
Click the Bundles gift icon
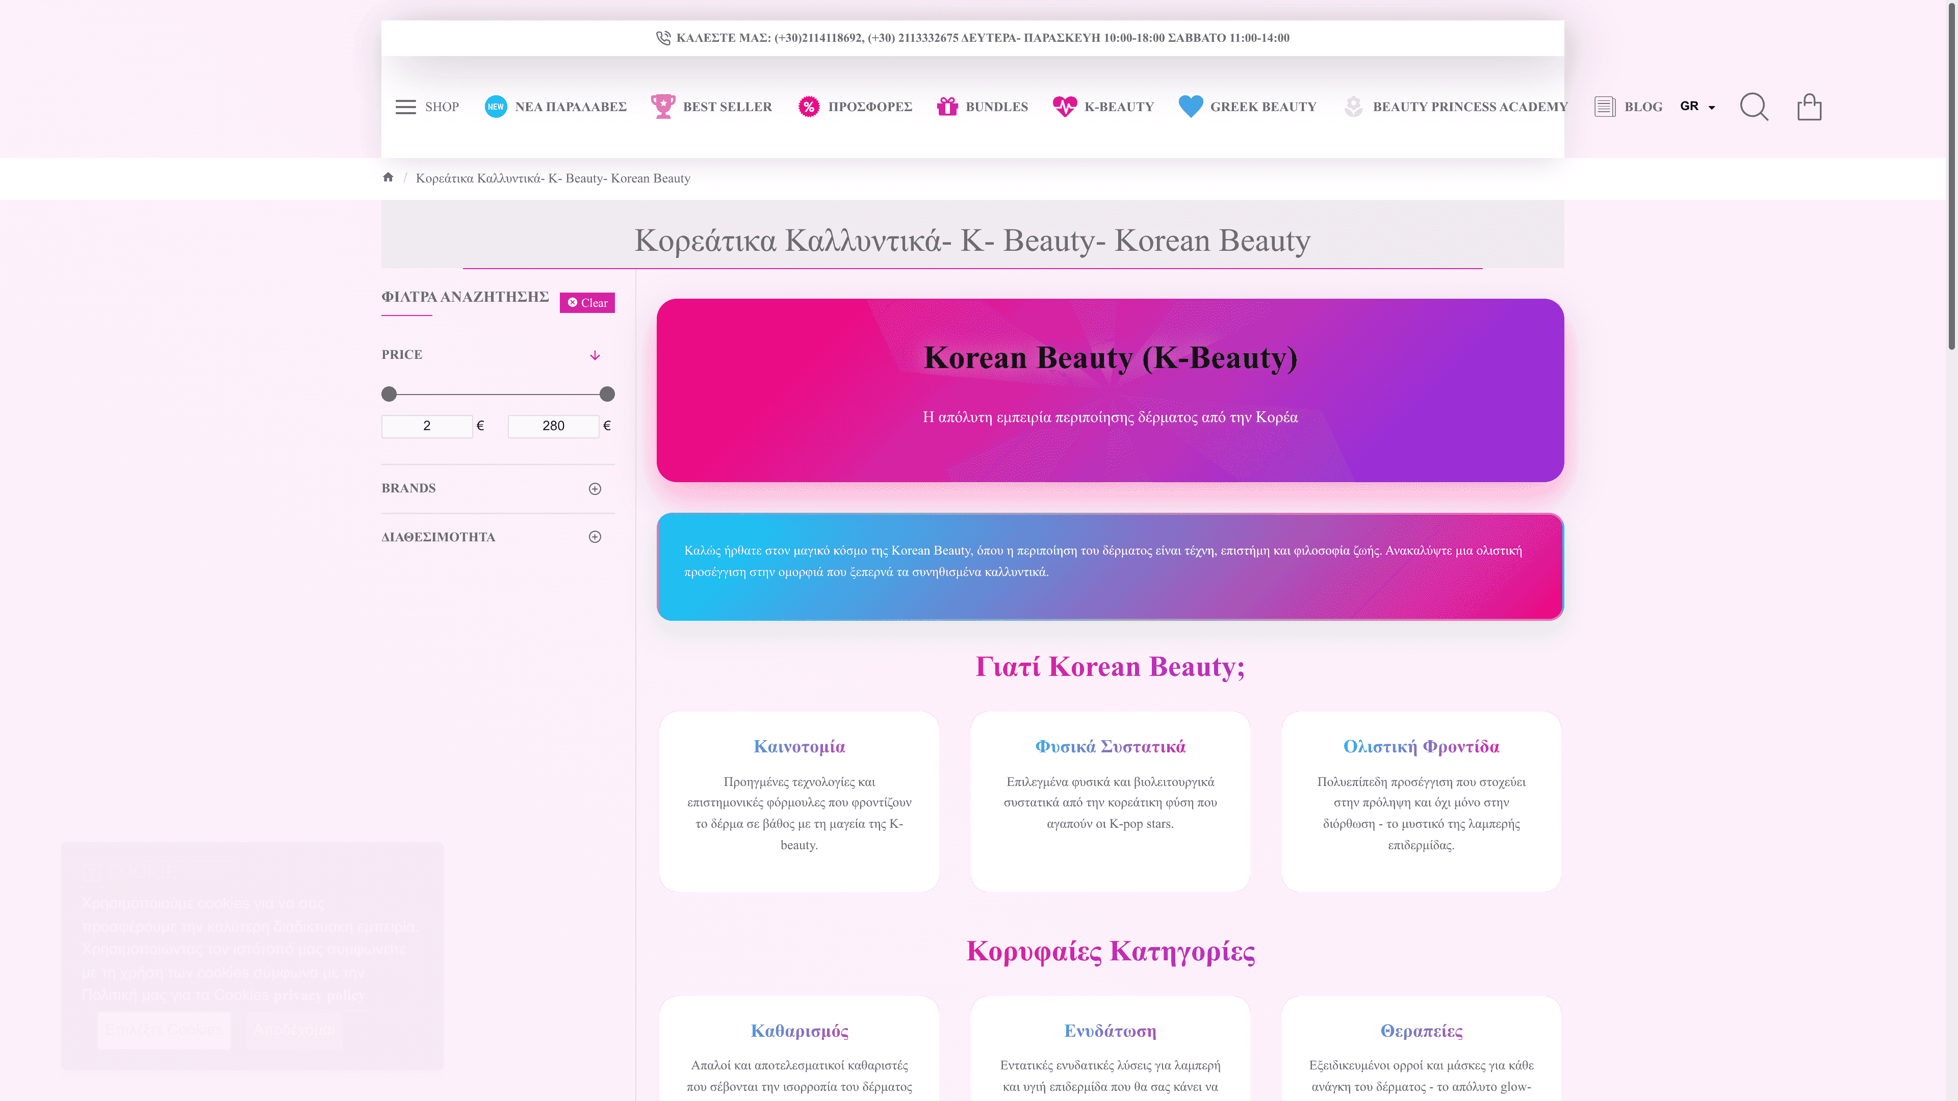point(947,107)
